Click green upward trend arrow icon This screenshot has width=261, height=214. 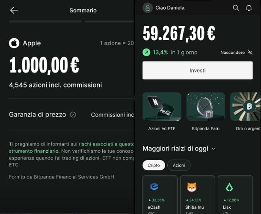pyautogui.click(x=146, y=53)
